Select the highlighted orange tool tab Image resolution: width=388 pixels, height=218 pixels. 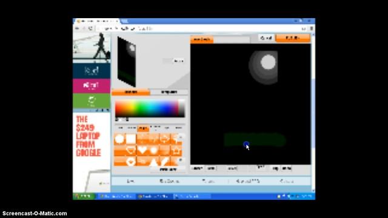(143, 128)
